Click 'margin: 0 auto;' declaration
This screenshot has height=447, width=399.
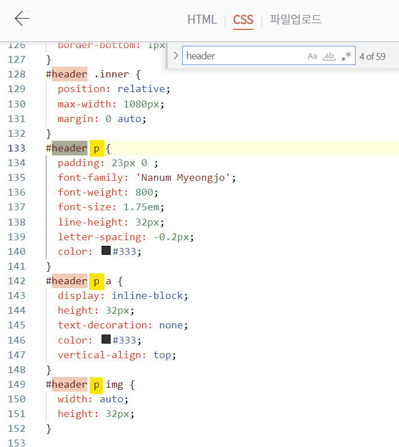(102, 119)
